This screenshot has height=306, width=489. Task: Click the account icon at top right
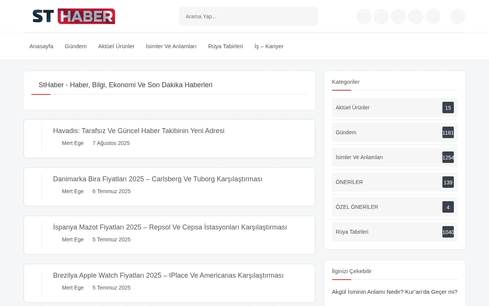pyautogui.click(x=457, y=16)
